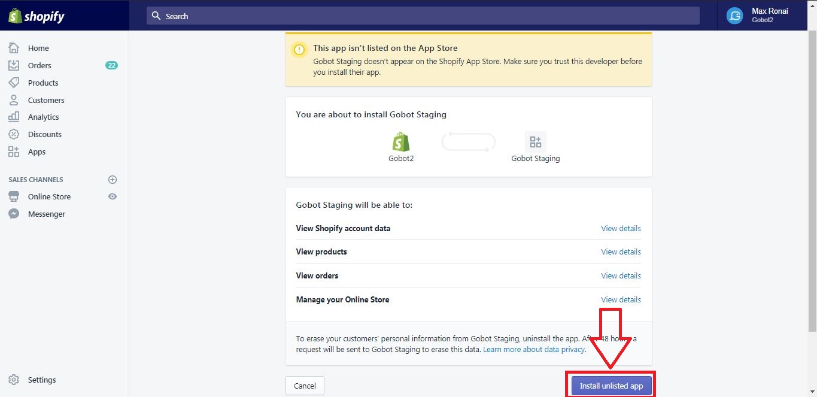Click the Orders inbox icon
817x397 pixels.
[x=14, y=65]
